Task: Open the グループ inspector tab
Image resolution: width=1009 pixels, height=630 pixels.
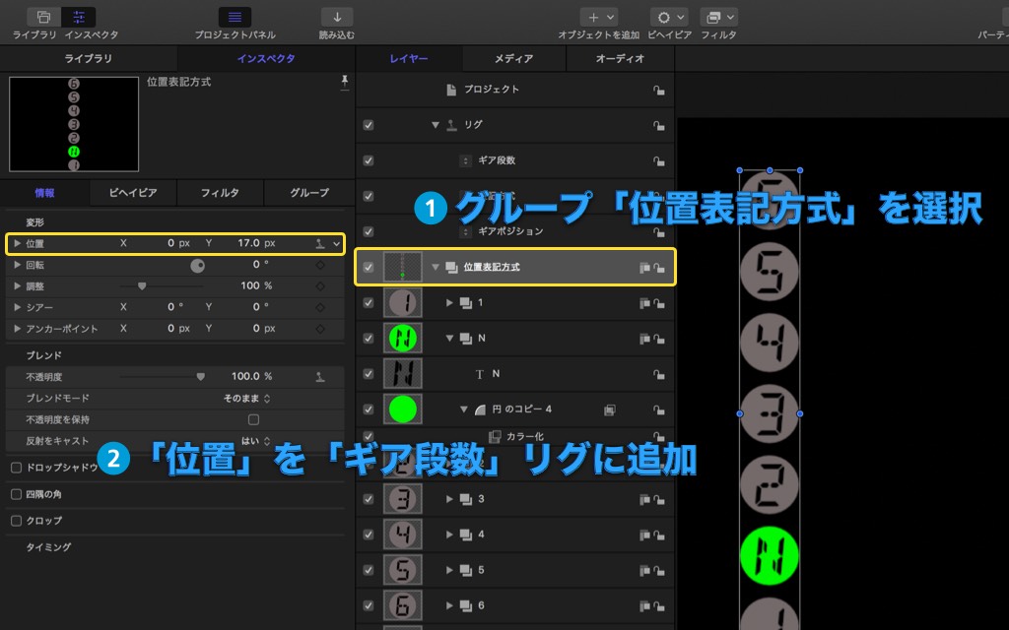Action: 308,193
